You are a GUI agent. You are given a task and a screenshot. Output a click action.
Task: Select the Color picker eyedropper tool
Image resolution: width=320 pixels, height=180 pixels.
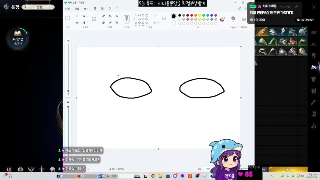[x=110, y=22]
